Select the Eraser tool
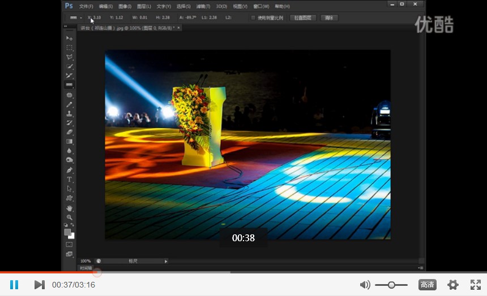Image resolution: width=487 pixels, height=296 pixels. click(69, 132)
